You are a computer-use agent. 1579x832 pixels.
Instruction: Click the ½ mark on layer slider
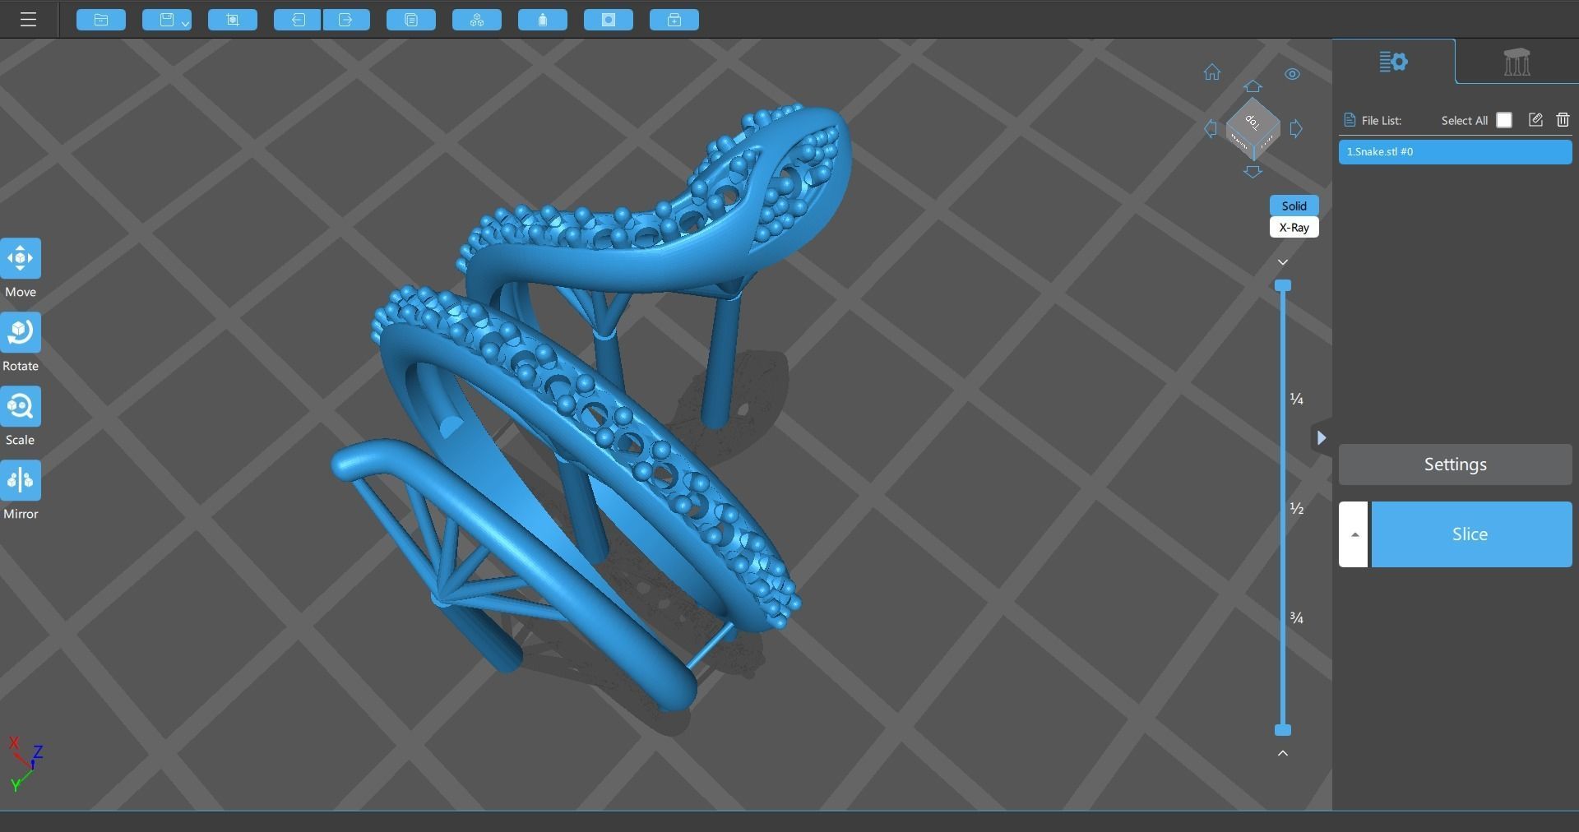1297,509
